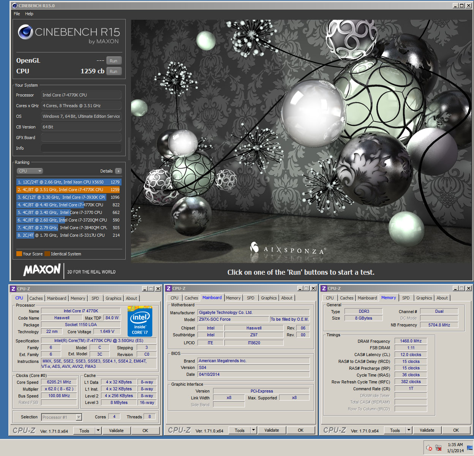Select ranking row Xeon CPU X5650

(69, 182)
